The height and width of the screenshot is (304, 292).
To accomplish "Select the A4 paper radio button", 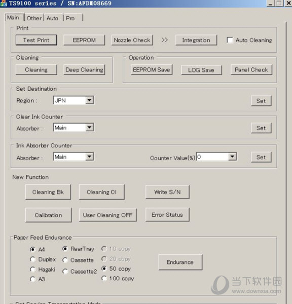I will pyautogui.click(x=32, y=249).
